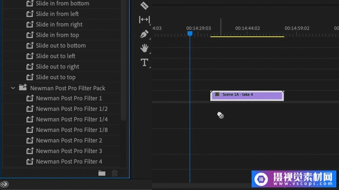Click the blue playhead marker on the ruler
339x190 pixels.
tap(190, 33)
